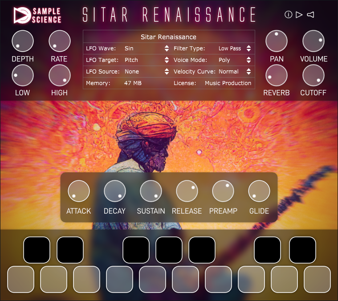Click the RATE knob
Viewport: 338px width, 301px height.
(59, 41)
